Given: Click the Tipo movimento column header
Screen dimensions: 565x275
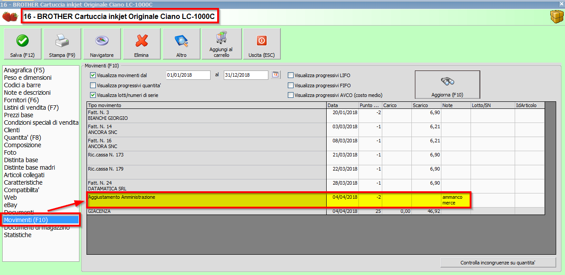Looking at the screenshot, I should pos(207,105).
